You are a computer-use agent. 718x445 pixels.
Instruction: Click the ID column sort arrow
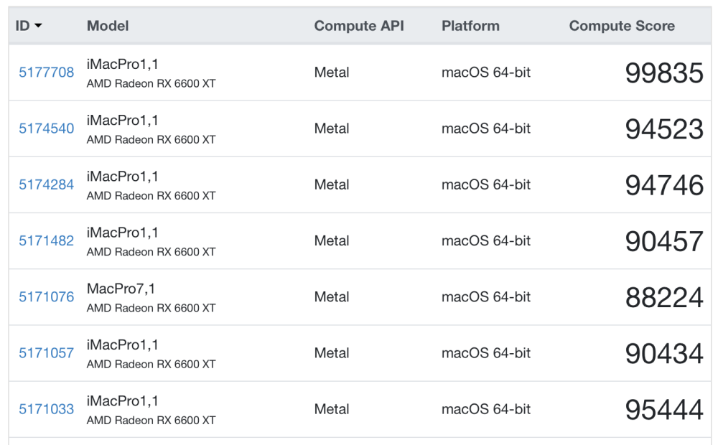point(39,26)
